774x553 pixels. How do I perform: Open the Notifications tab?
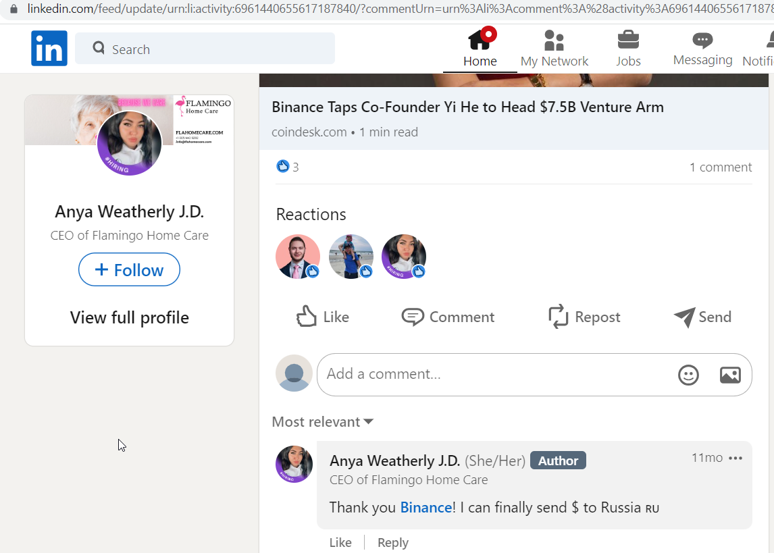click(x=758, y=49)
